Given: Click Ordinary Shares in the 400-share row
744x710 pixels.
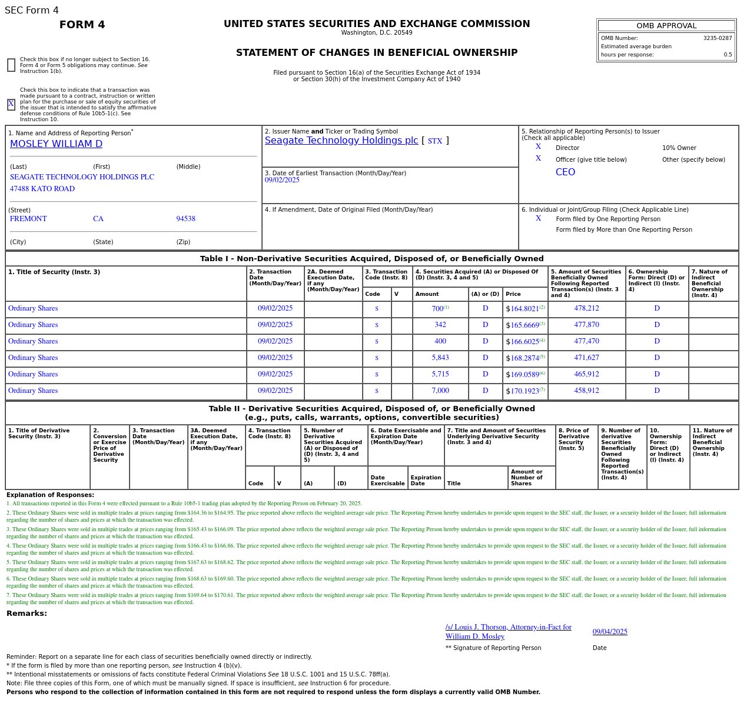Looking at the screenshot, I should [33, 341].
